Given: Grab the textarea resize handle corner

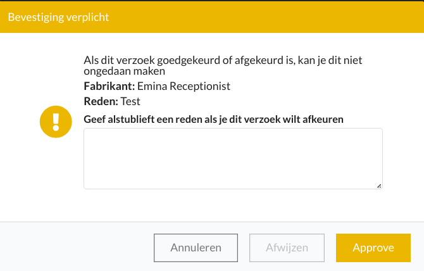Looking at the screenshot, I should tap(379, 186).
